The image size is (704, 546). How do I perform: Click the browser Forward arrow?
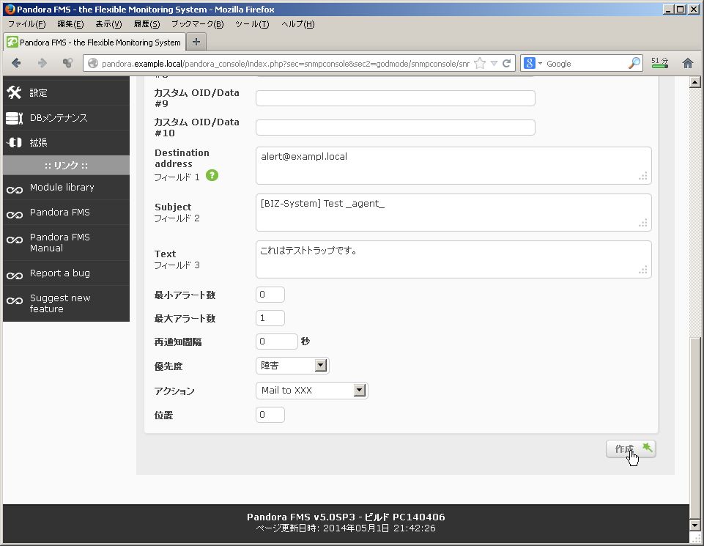[42, 63]
